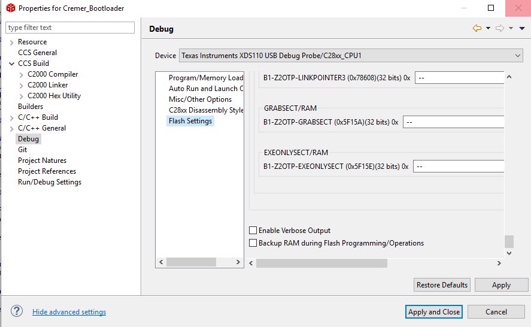Click the category list horizontal scrollbar thumb
Image resolution: width=531 pixels, height=327 pixels.
tap(191, 262)
